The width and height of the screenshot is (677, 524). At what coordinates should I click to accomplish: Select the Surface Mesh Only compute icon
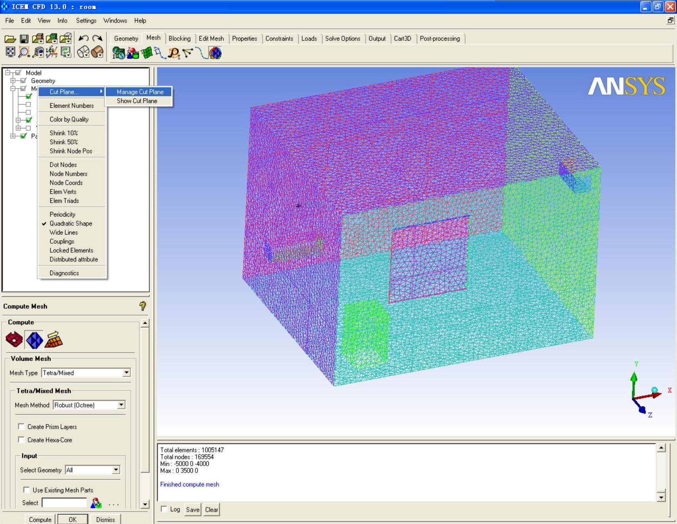[14, 340]
